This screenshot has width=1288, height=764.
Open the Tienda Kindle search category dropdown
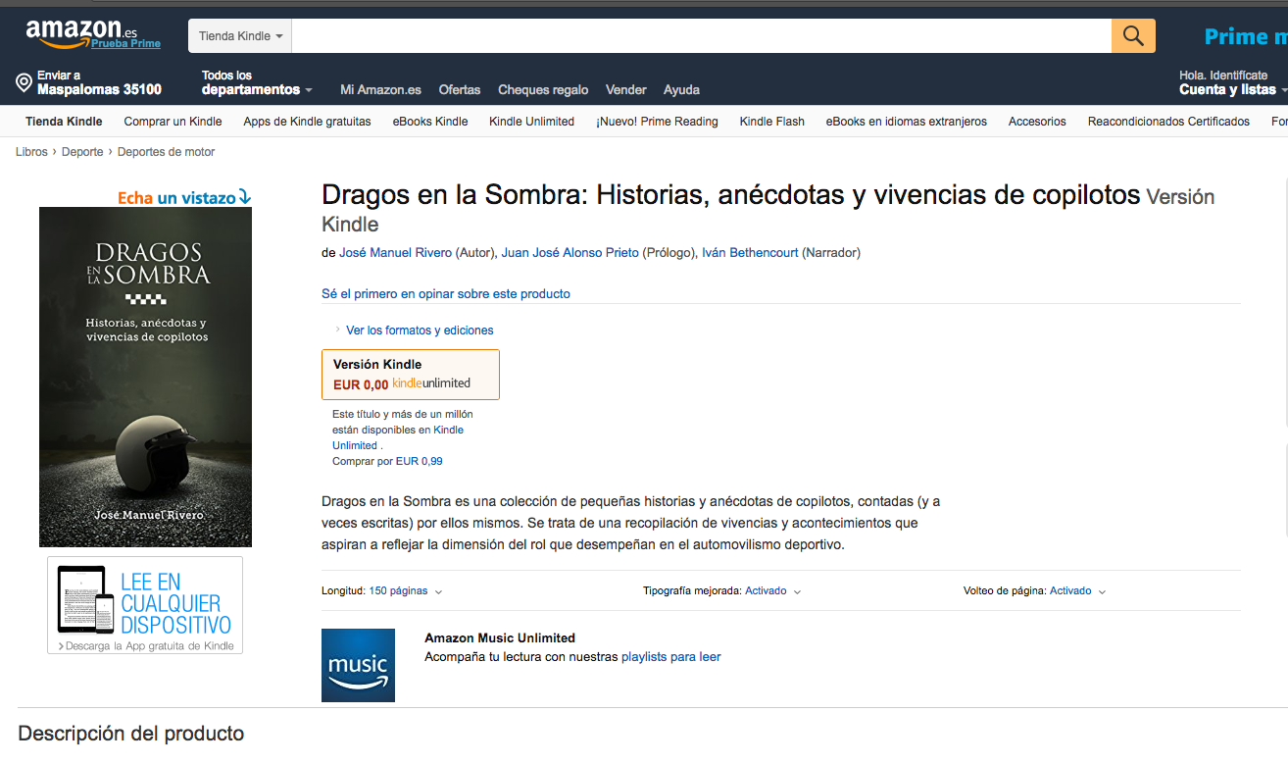point(240,36)
